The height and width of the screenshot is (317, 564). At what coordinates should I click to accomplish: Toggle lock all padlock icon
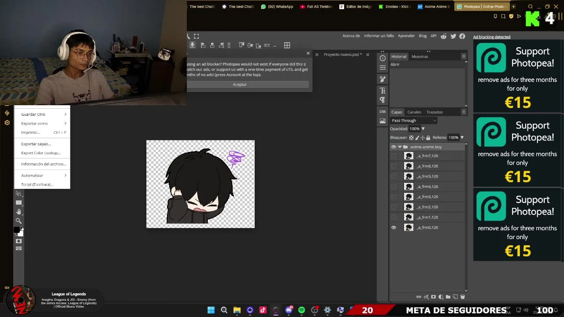point(428,137)
